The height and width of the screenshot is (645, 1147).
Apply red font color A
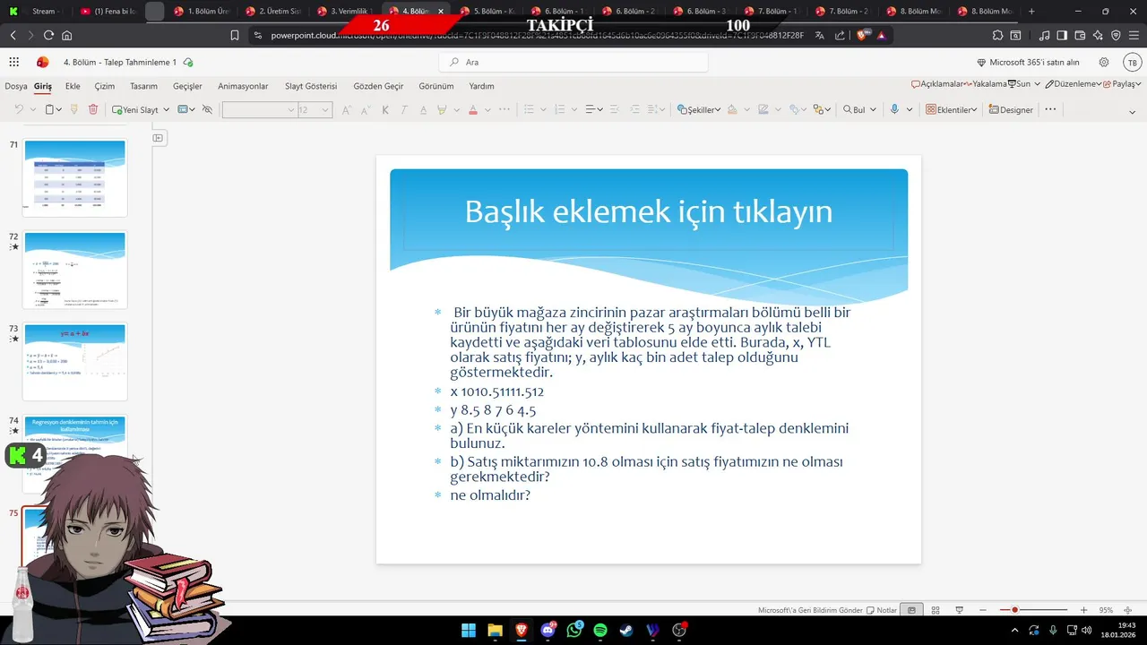(473, 109)
